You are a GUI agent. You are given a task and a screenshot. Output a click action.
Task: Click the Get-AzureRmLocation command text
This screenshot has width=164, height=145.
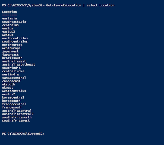64,5
